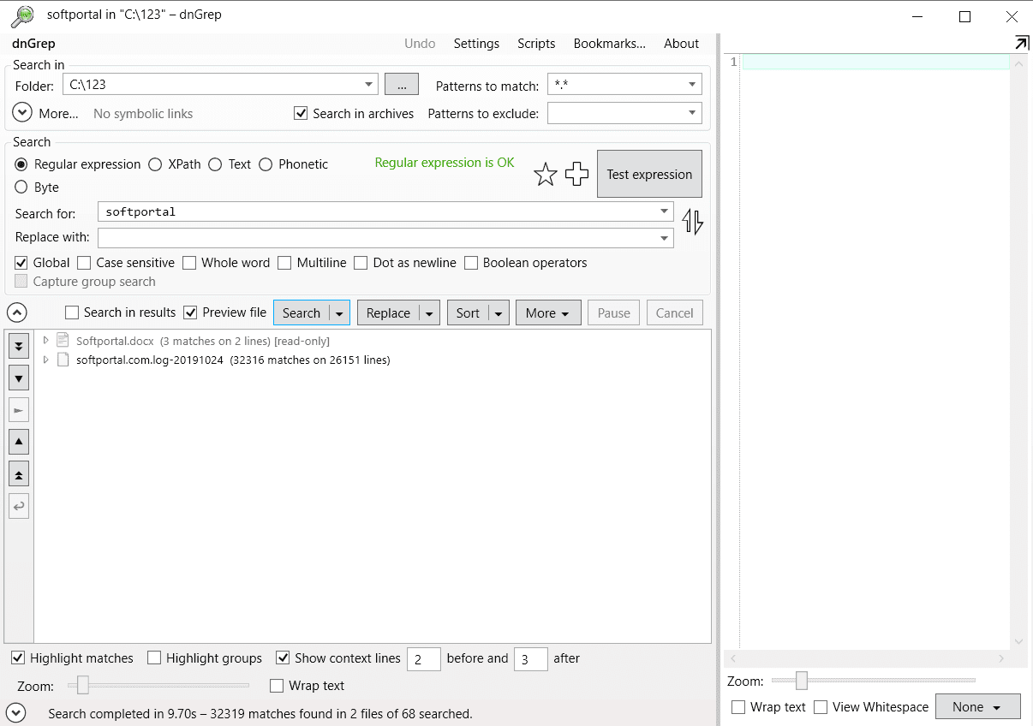Image resolution: width=1033 pixels, height=726 pixels.
Task: Check Search in results box
Action: (x=72, y=312)
